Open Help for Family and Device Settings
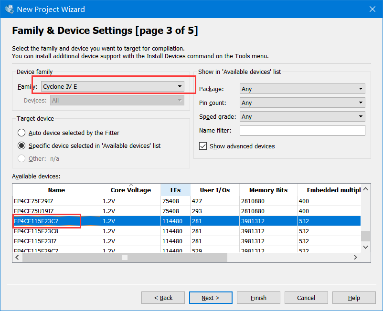This screenshot has height=311, width=383. [354, 297]
